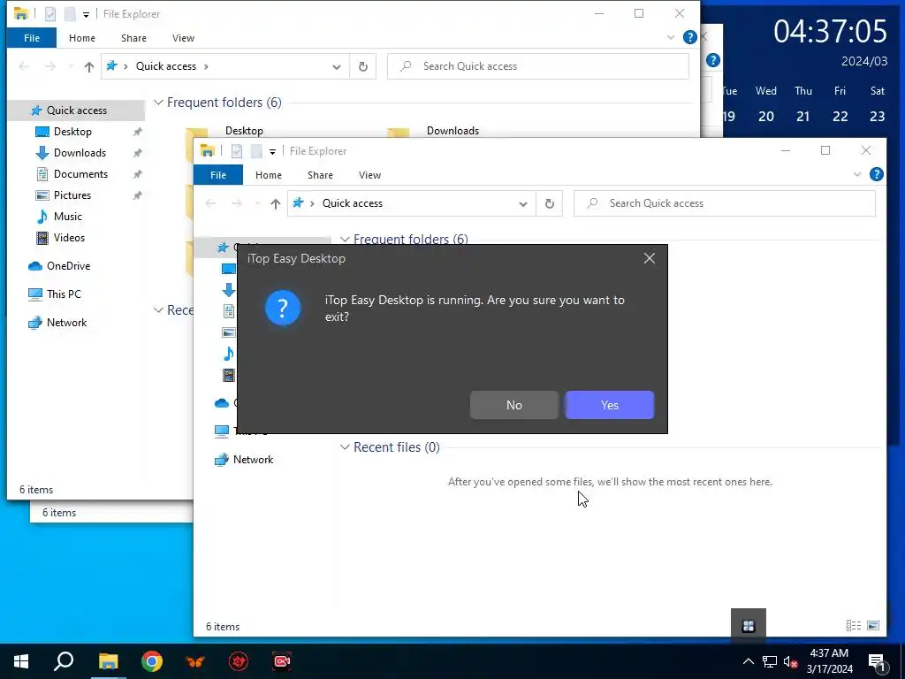This screenshot has height=679, width=905.
Task: Choose No in iTop Easy Desktop dialog
Action: [513, 405]
